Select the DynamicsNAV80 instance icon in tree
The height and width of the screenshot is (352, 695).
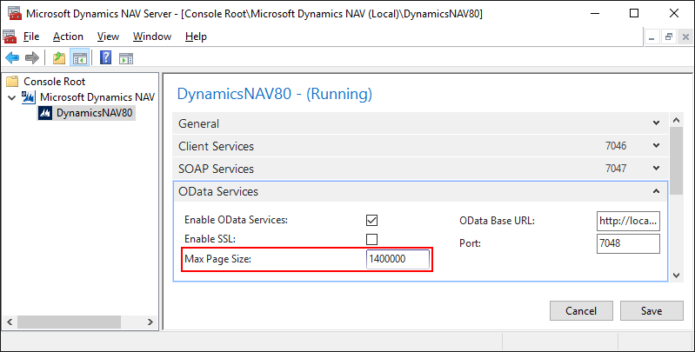46,113
